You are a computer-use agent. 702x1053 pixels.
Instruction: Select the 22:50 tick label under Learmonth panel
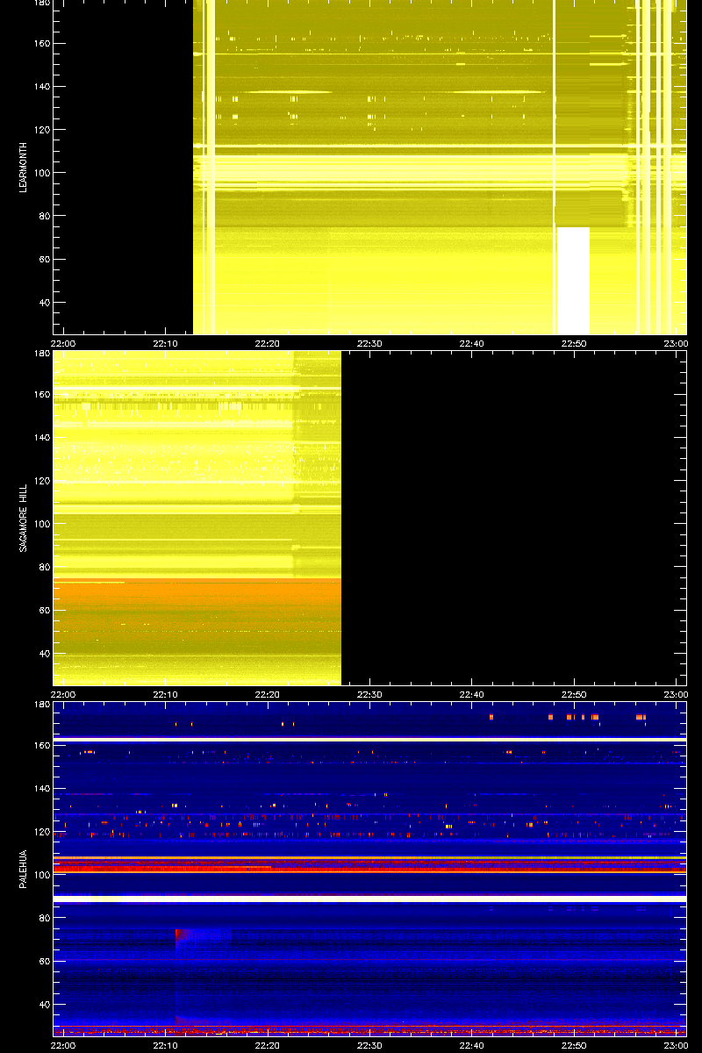(573, 343)
